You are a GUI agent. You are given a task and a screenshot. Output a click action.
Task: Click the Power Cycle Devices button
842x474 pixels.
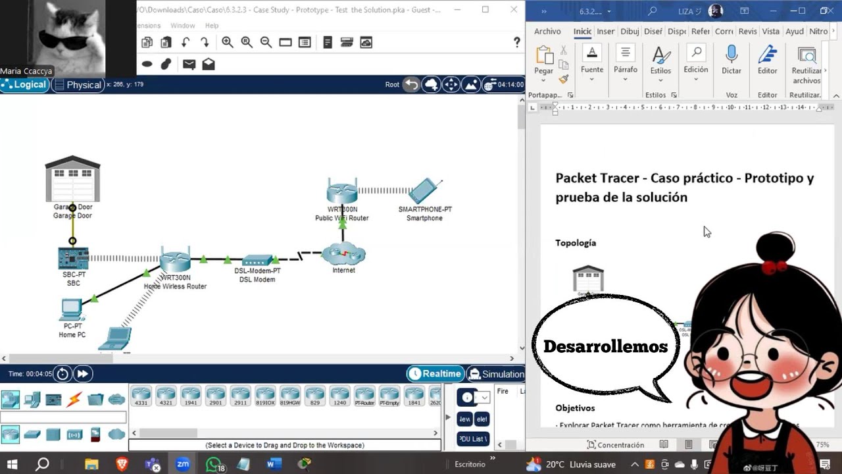point(62,374)
